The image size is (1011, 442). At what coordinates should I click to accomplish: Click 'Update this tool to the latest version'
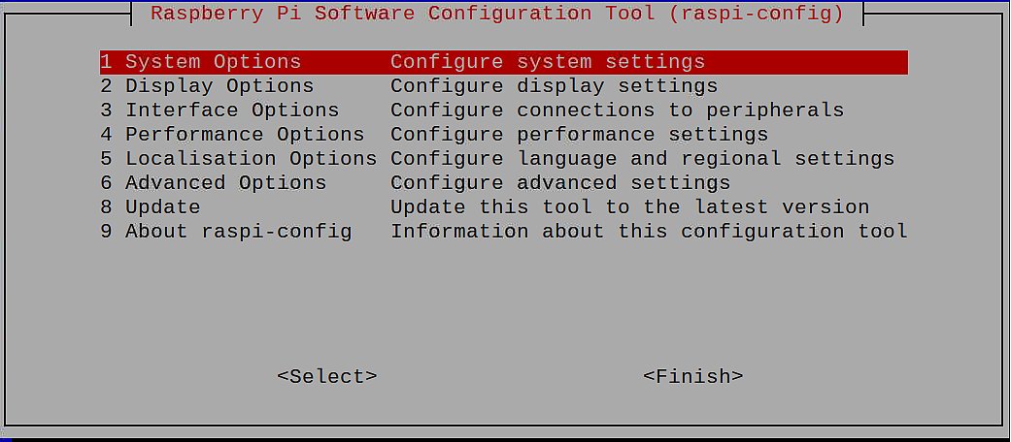coord(630,207)
